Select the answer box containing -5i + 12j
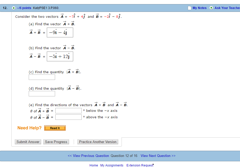The width and height of the screenshot is (240, 168). point(60,56)
